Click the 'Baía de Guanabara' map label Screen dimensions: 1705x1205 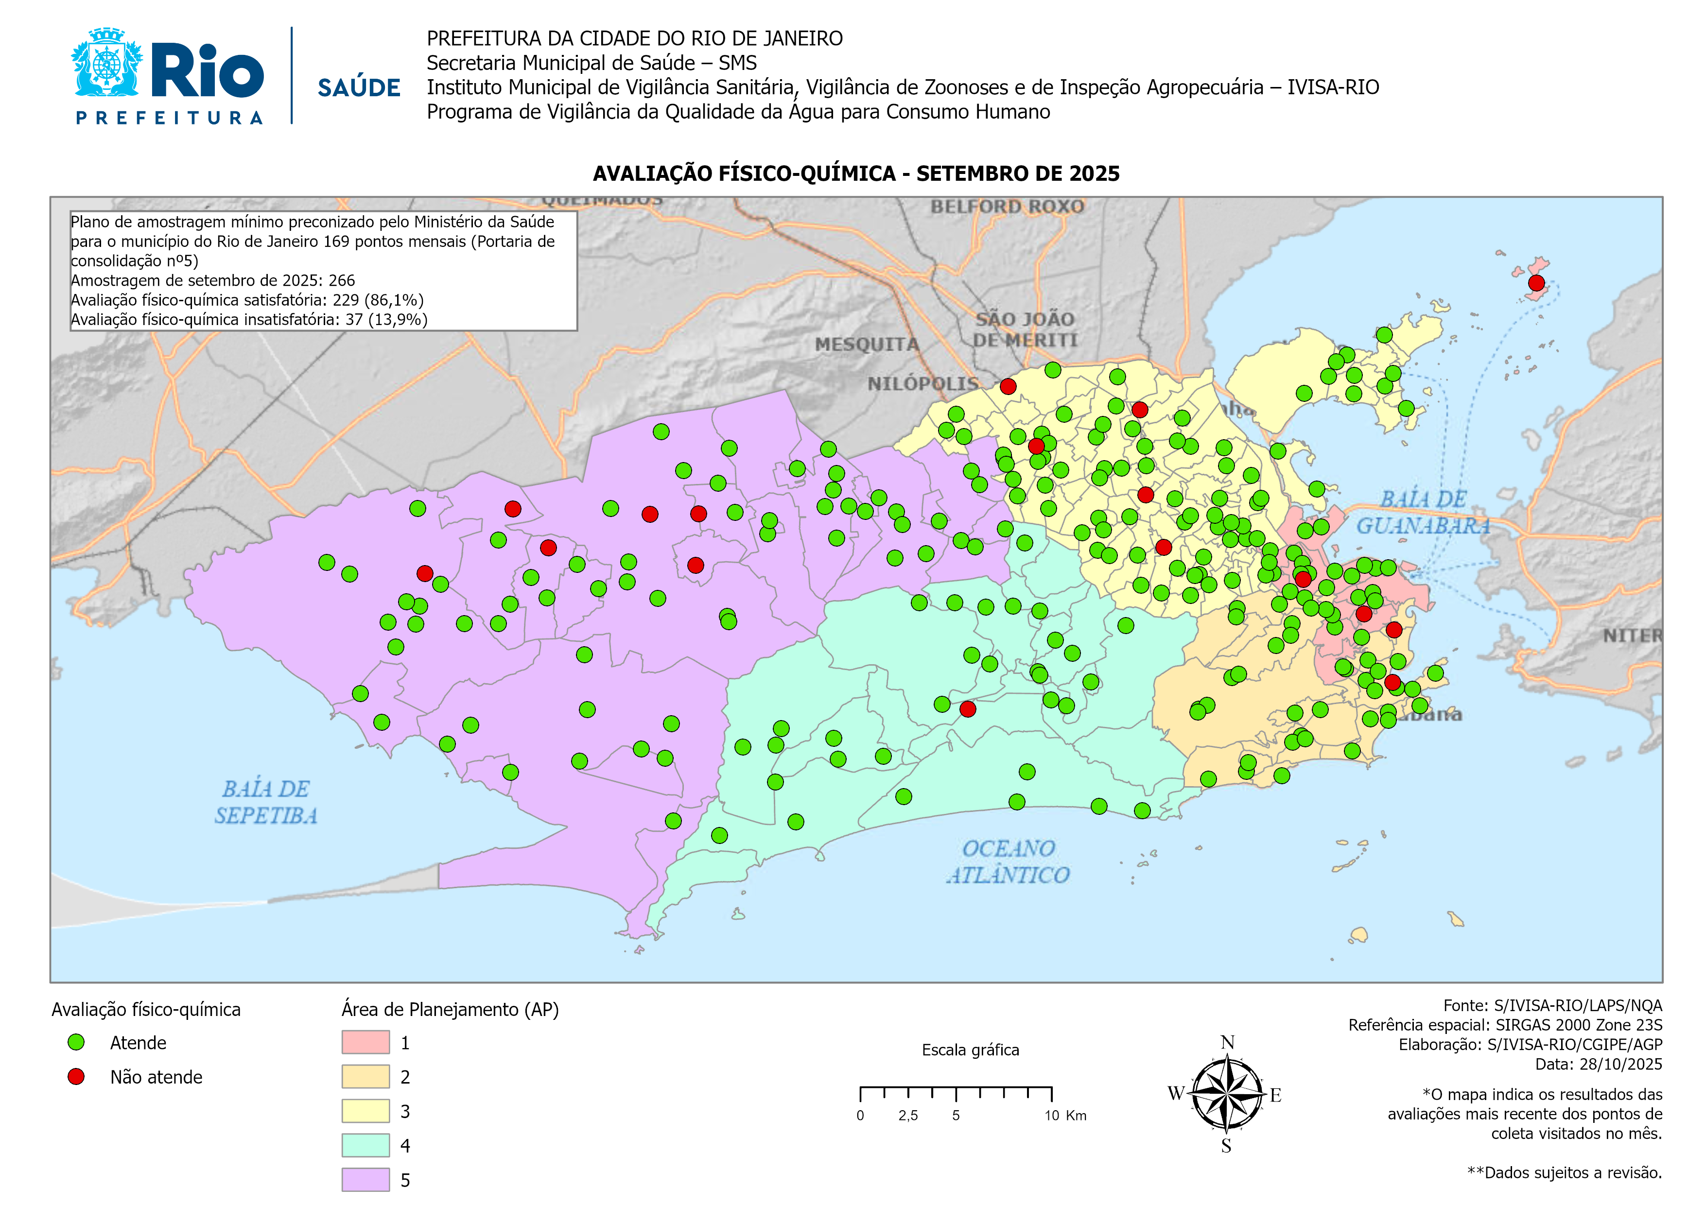pyautogui.click(x=1423, y=512)
